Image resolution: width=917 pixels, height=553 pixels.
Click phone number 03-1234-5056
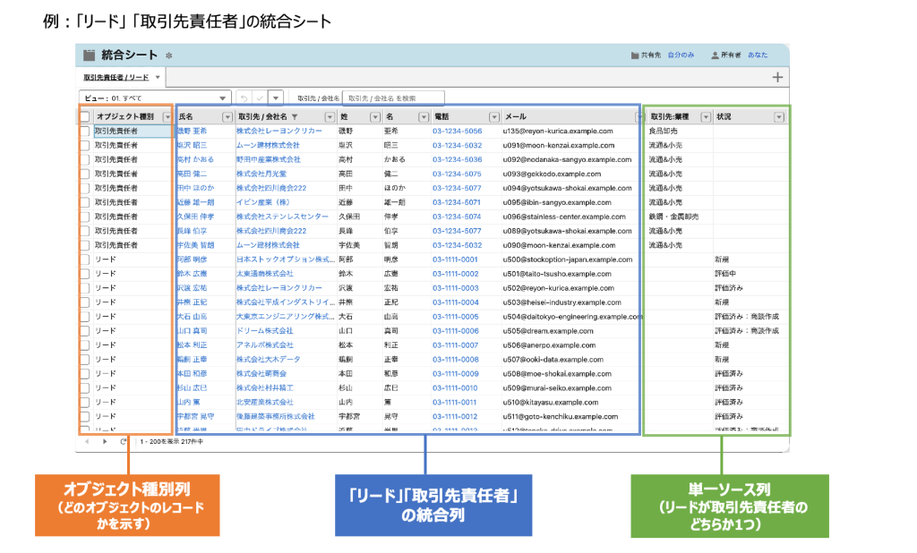[458, 131]
